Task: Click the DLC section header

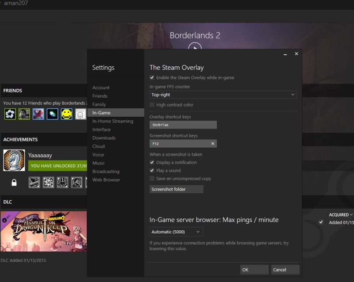Action: pos(8,202)
